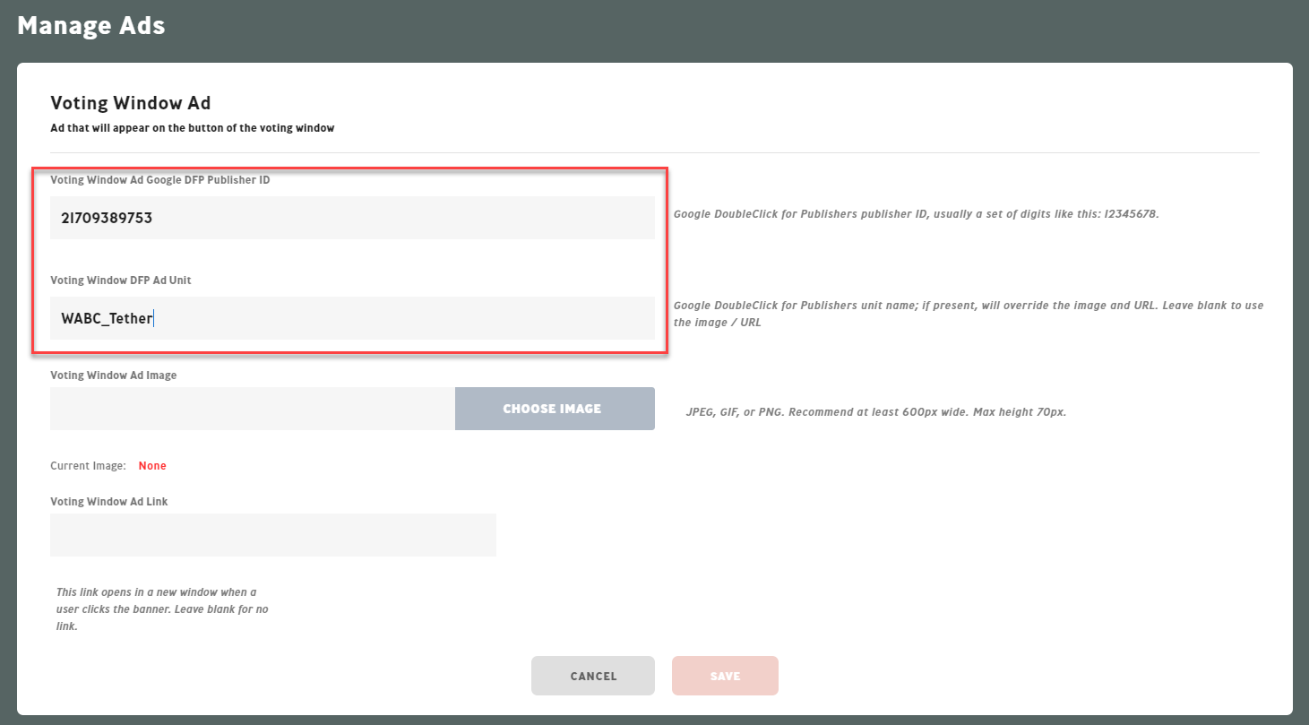This screenshot has height=725, width=1309.
Task: Click the Manage Ads page title
Action: [91, 26]
